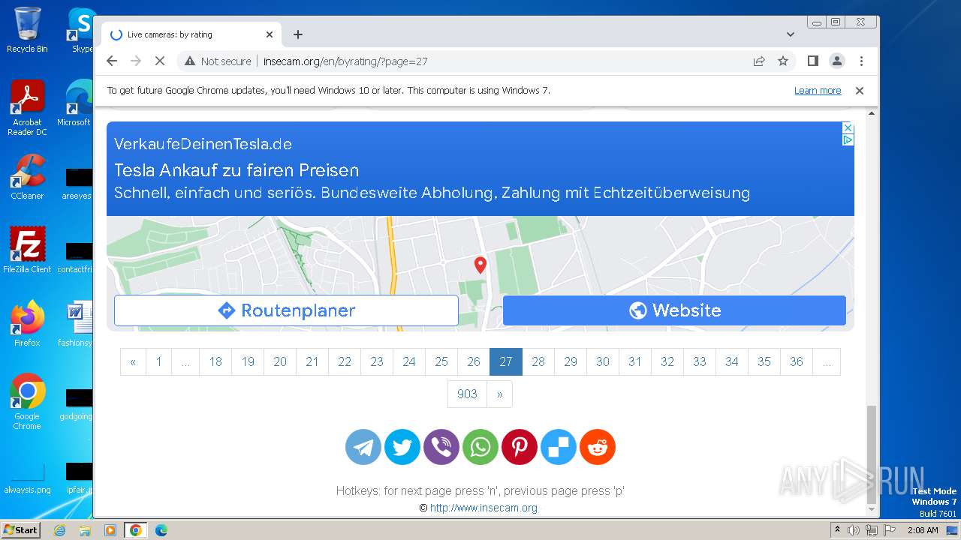Open the share this page icon
This screenshot has height=540, width=961.
[x=759, y=61]
